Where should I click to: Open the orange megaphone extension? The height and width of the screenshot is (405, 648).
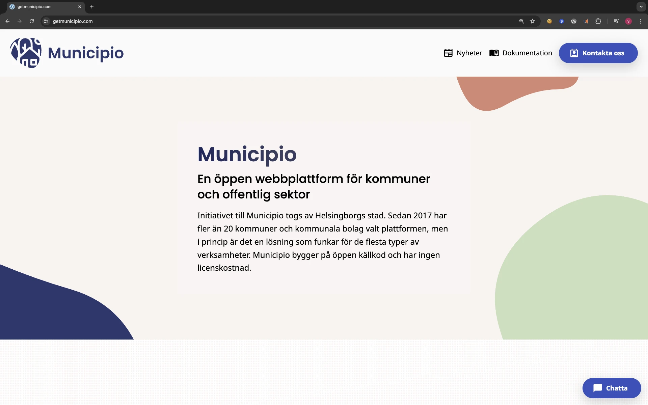(586, 21)
